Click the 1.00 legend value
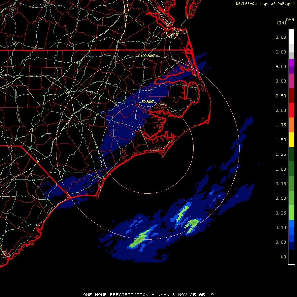The width and height of the screenshot is (297, 297). 281,169
